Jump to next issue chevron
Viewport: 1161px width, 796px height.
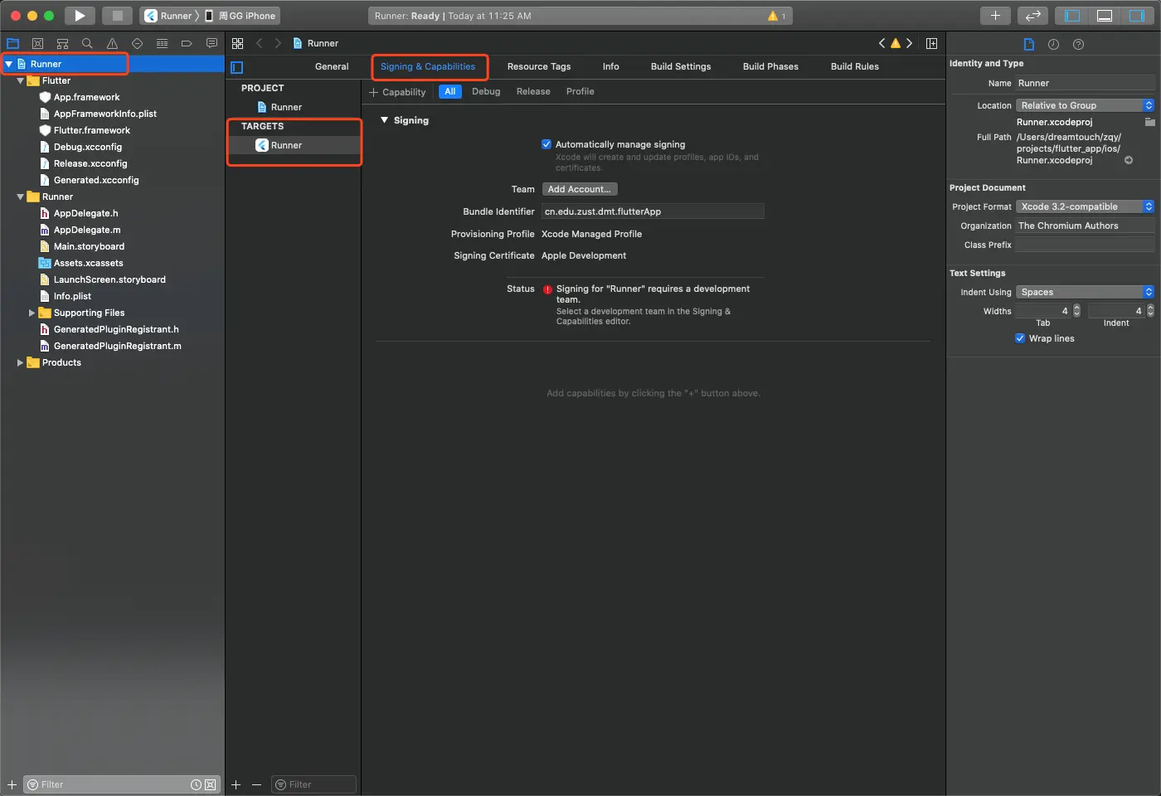tap(910, 43)
